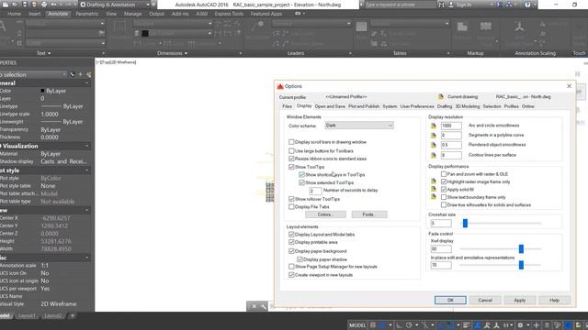
Task: Click Apply in the Options dialog
Action: [519, 300]
